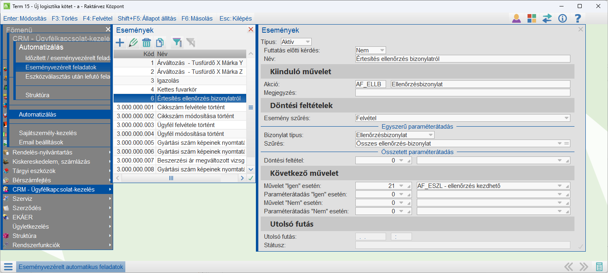Viewport: 608px width, 273px height.
Task: Click the document list icon bottom right
Action: (x=600, y=267)
